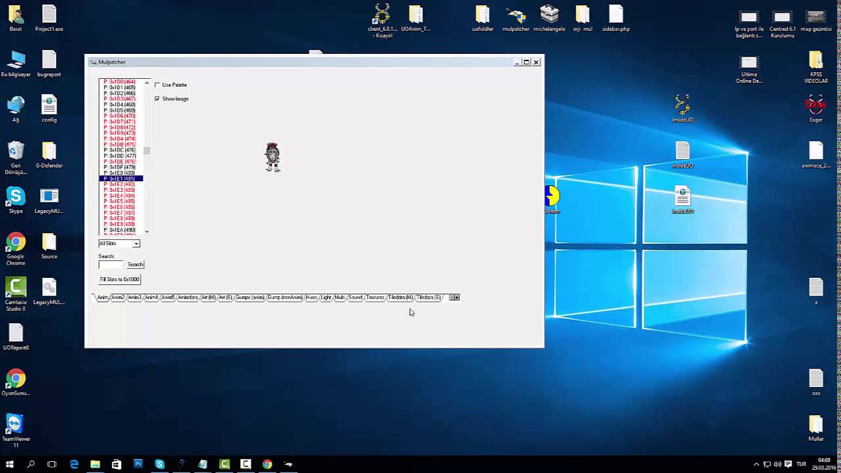Show hidden system tray icons
This screenshot has height=473, width=841.
tap(756, 464)
